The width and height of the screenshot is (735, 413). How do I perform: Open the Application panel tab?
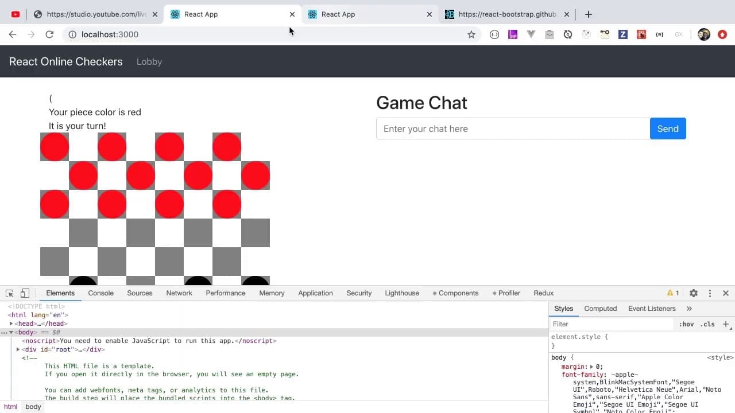click(x=315, y=293)
